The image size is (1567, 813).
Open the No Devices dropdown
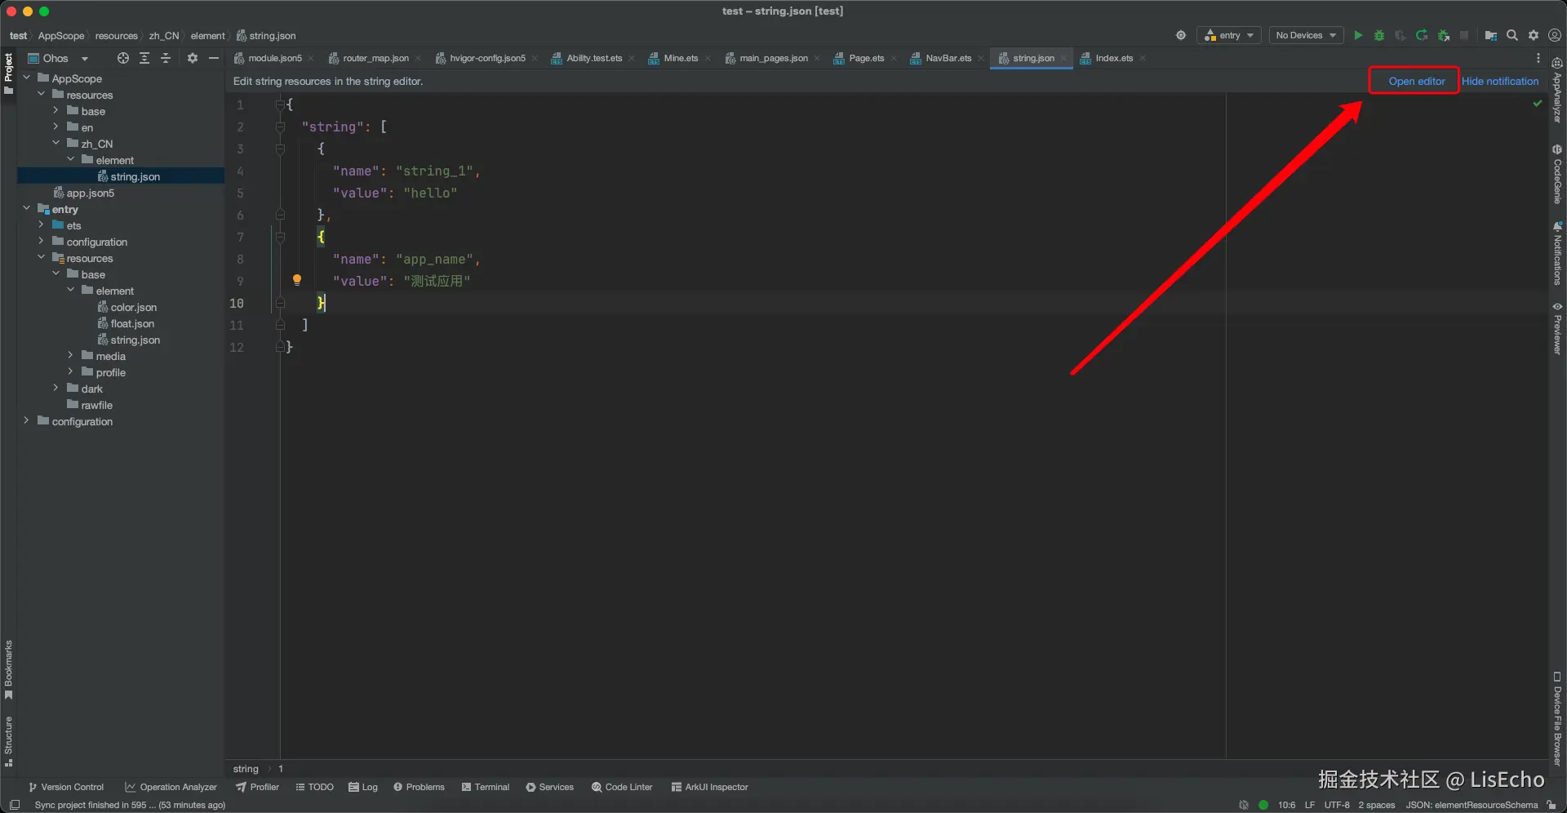pyautogui.click(x=1306, y=35)
